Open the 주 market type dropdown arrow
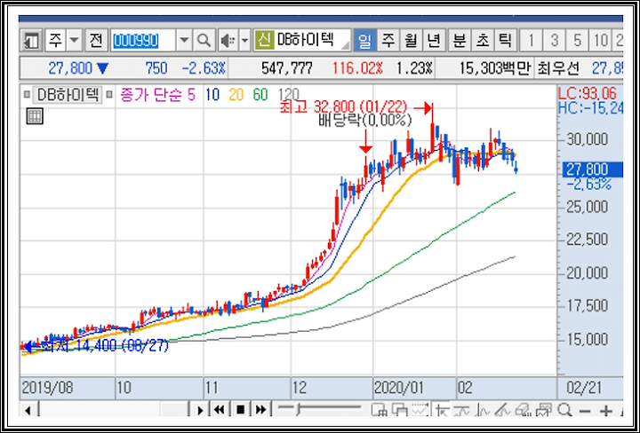Viewport: 640px width, 433px height. pyautogui.click(x=74, y=40)
